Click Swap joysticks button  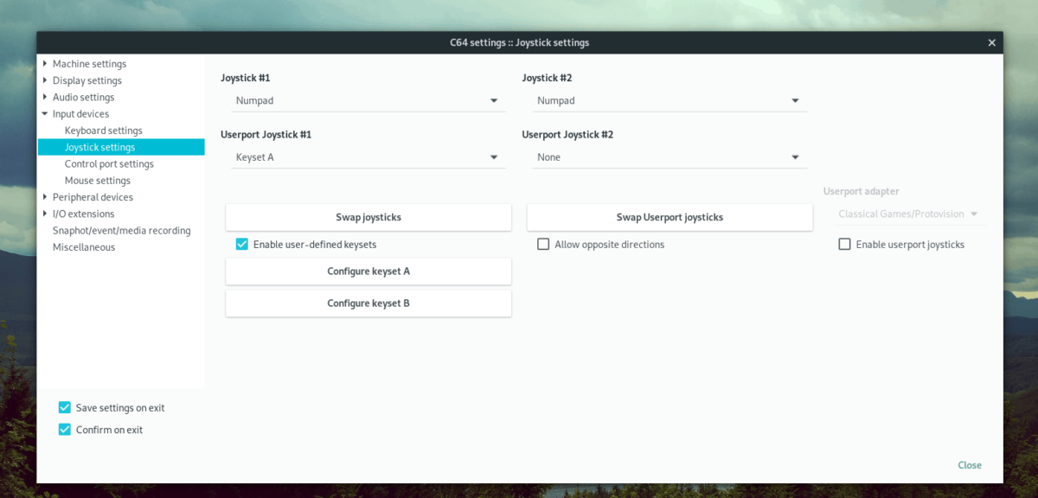368,217
